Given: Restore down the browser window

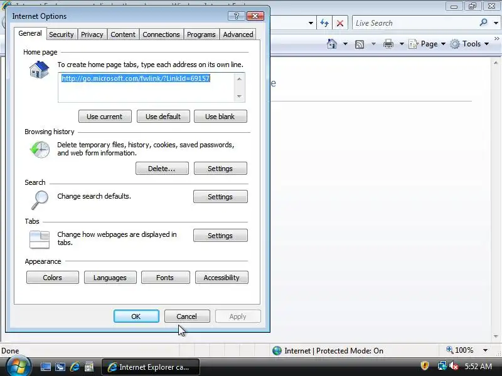Looking at the screenshot, I should [473, 6].
